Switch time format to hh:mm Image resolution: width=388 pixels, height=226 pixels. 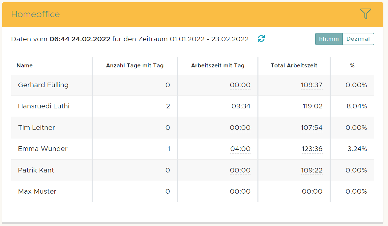tap(329, 39)
